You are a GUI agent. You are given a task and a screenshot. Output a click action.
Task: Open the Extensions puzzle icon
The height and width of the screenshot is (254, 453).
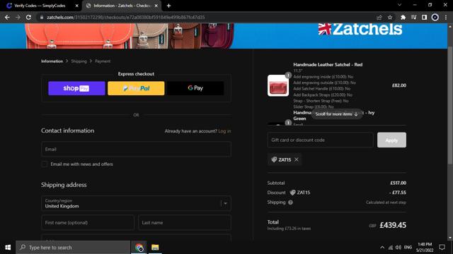(x=403, y=17)
